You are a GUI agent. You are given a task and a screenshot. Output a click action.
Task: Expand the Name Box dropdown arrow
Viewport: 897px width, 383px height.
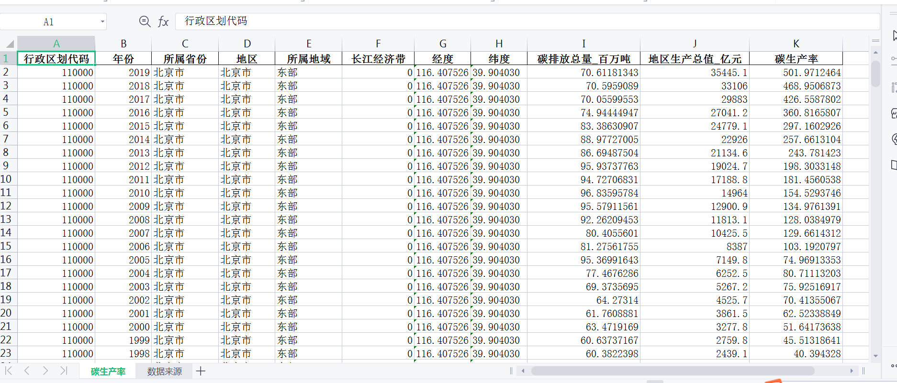[102, 22]
